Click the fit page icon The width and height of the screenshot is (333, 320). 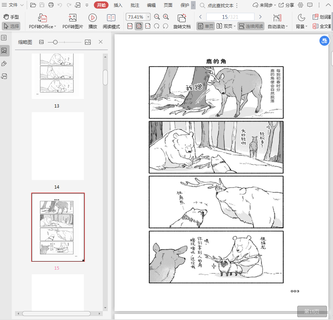tap(139, 26)
